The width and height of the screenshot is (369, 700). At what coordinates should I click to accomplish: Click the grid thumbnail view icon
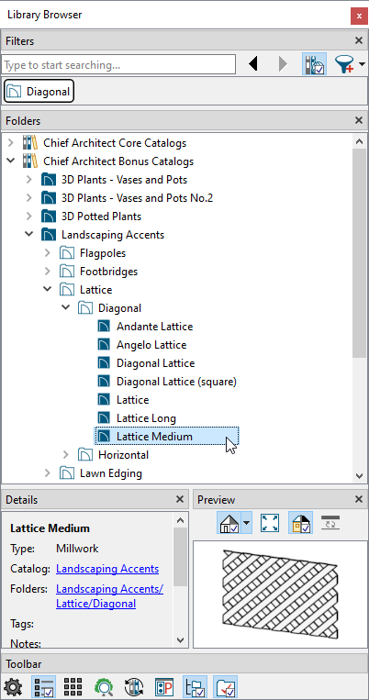click(73, 687)
